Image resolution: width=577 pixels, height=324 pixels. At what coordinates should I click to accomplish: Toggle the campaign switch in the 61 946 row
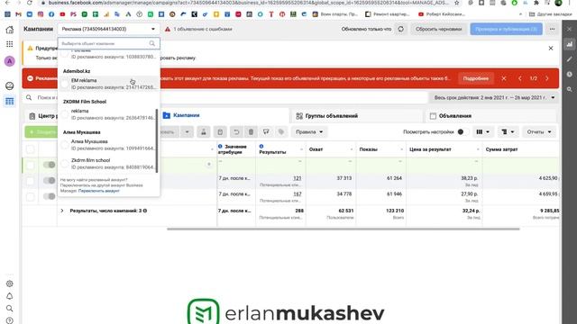pyautogui.click(x=49, y=196)
